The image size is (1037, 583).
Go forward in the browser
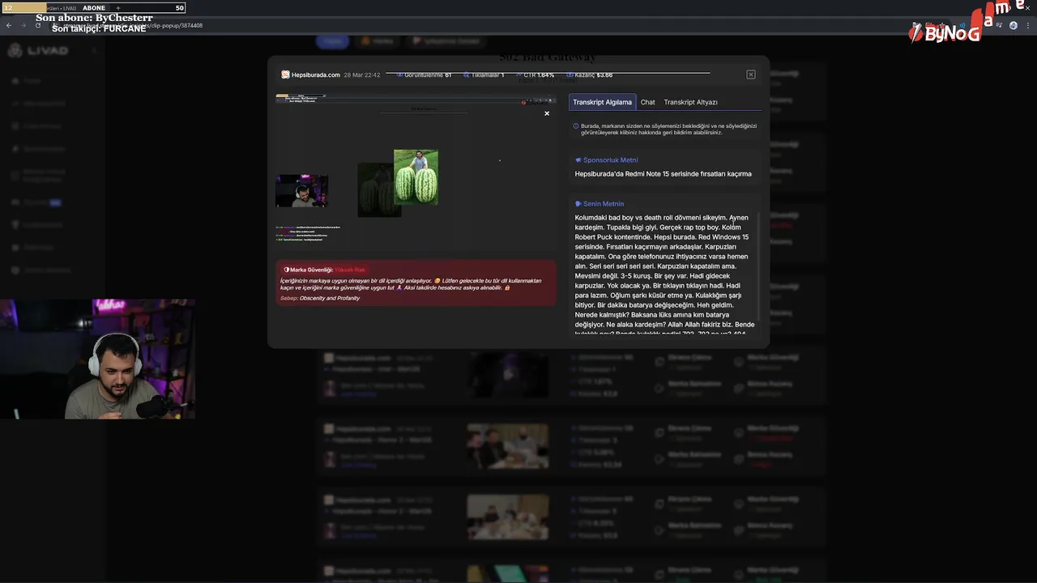tap(23, 25)
